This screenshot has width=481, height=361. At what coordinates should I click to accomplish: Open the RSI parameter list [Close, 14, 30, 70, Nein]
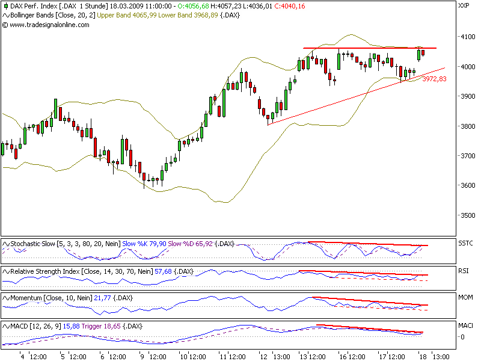coord(118,270)
